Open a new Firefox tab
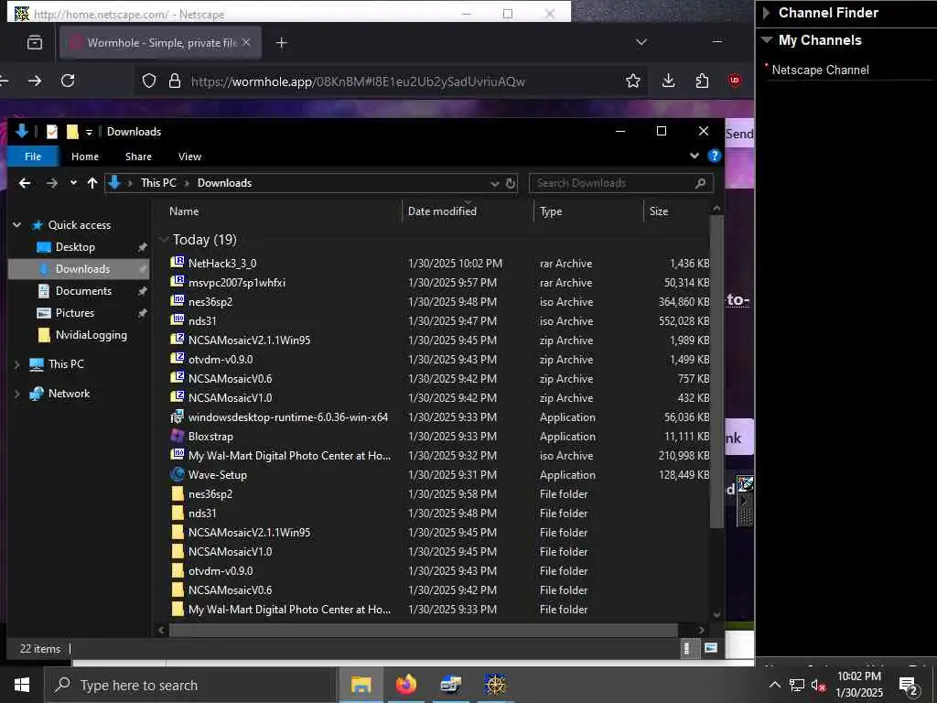 282,42
